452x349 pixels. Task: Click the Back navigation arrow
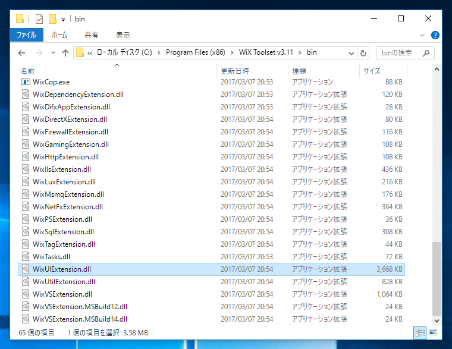point(21,53)
